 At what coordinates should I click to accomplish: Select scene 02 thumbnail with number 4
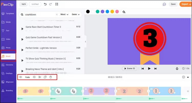coord(66,91)
